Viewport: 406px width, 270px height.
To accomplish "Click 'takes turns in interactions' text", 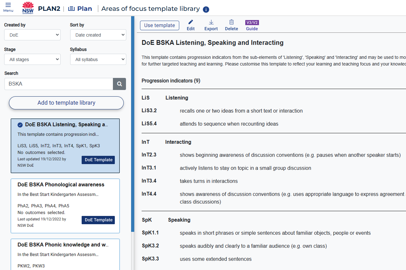I will pos(209,181).
